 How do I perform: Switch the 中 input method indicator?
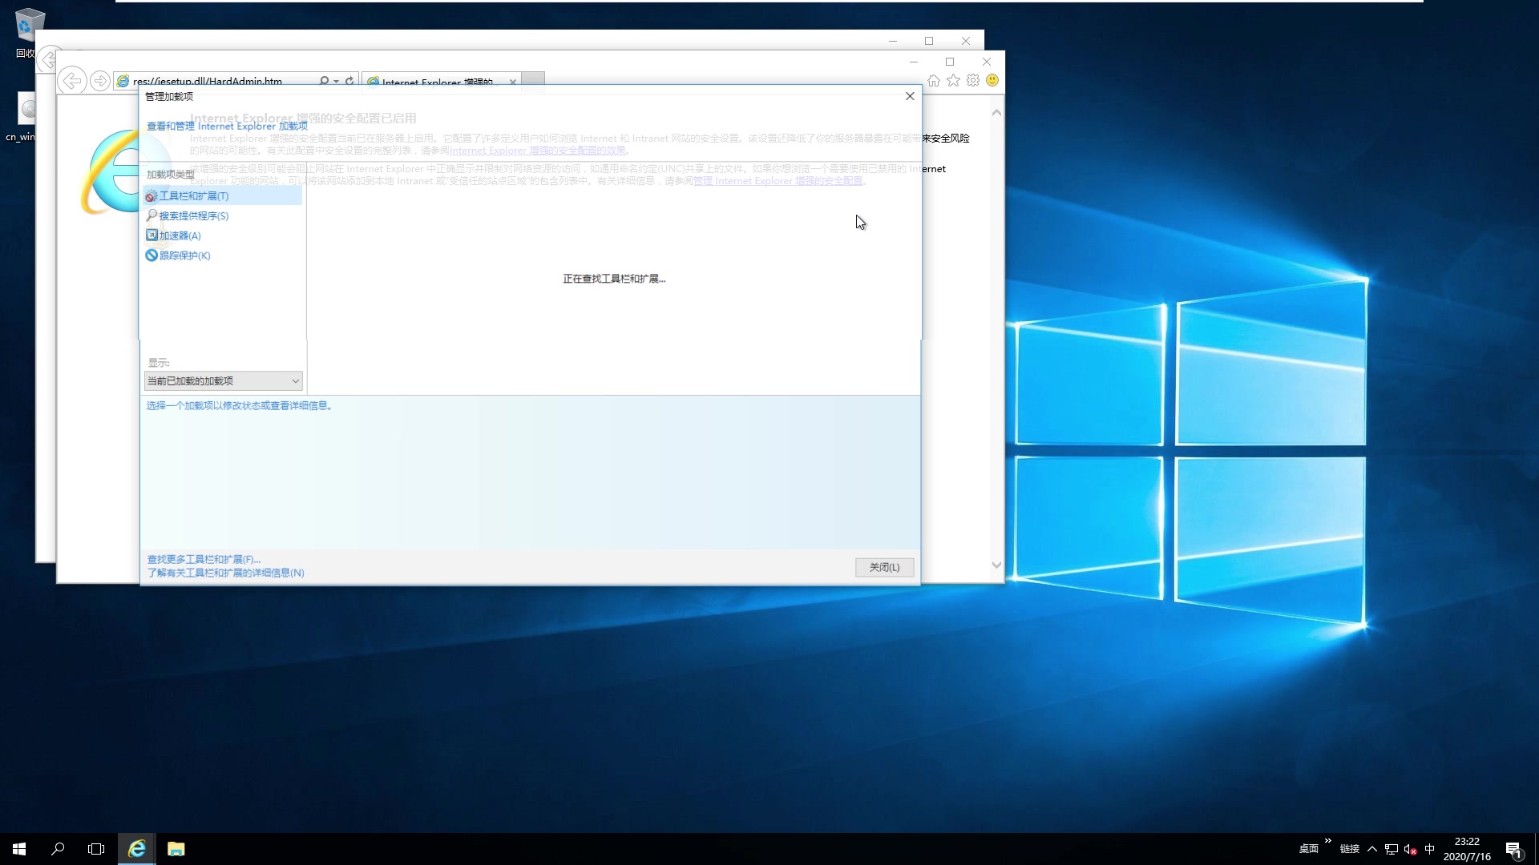point(1429,849)
